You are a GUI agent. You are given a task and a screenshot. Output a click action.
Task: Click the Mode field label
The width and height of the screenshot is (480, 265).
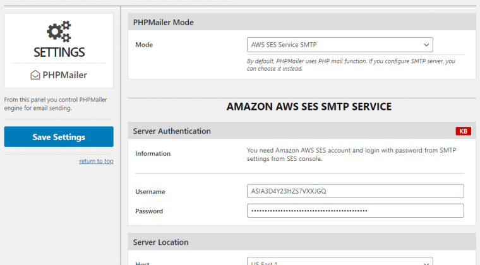click(144, 45)
